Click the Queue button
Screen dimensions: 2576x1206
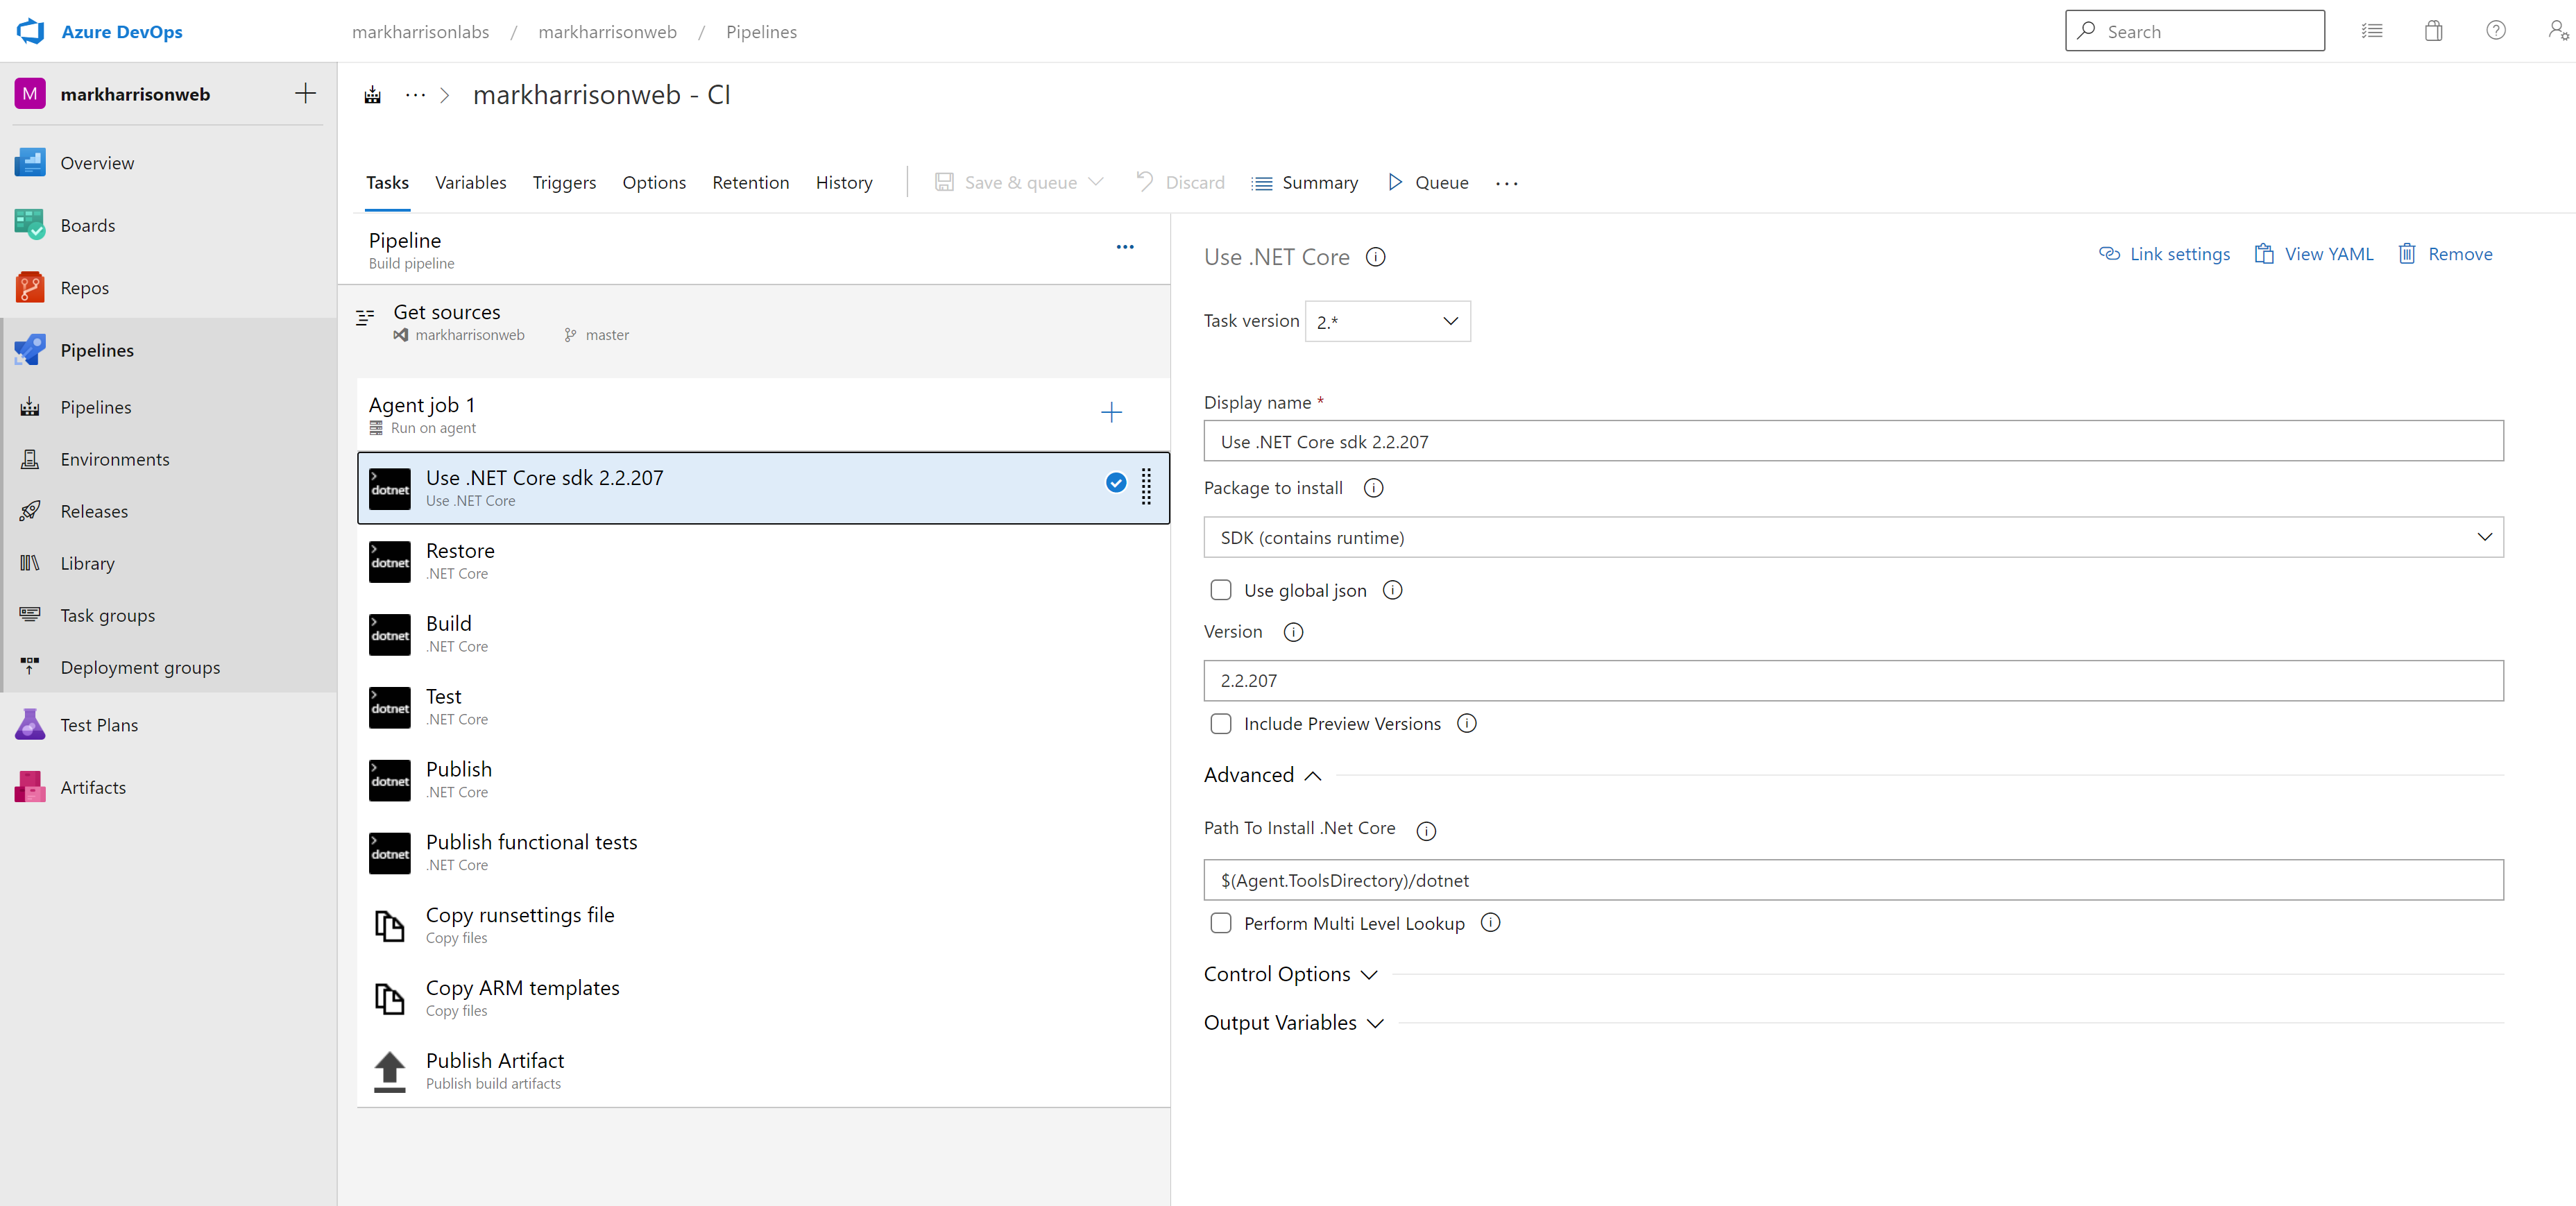1428,183
